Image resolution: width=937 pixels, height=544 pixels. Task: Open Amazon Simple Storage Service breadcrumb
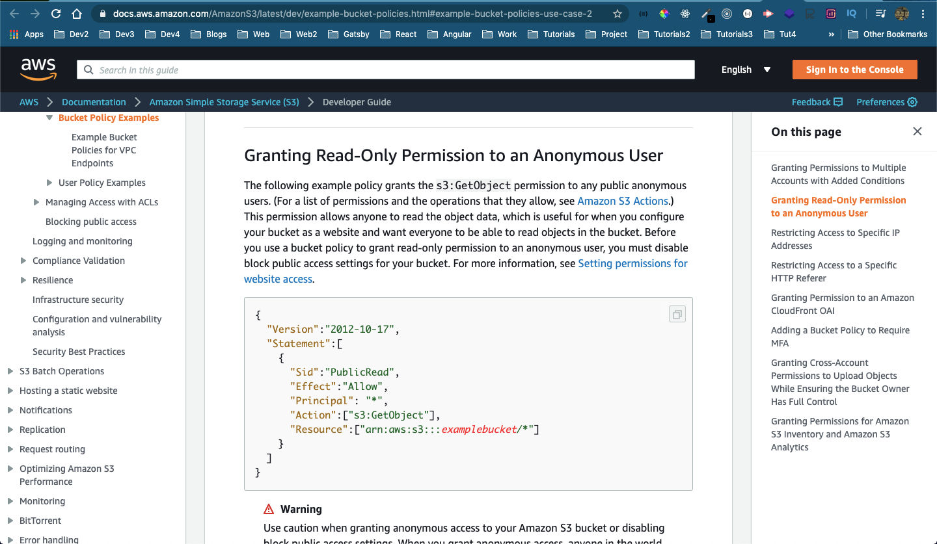[224, 102]
